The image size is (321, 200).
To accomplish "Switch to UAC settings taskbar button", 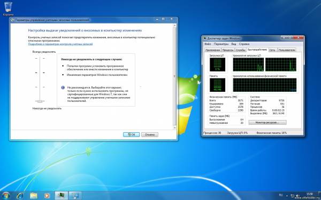I will pyautogui.click(x=75, y=196).
